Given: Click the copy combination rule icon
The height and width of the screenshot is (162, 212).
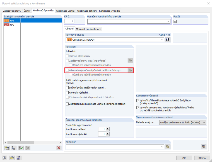Looking at the screenshot, I should tap(14, 148).
